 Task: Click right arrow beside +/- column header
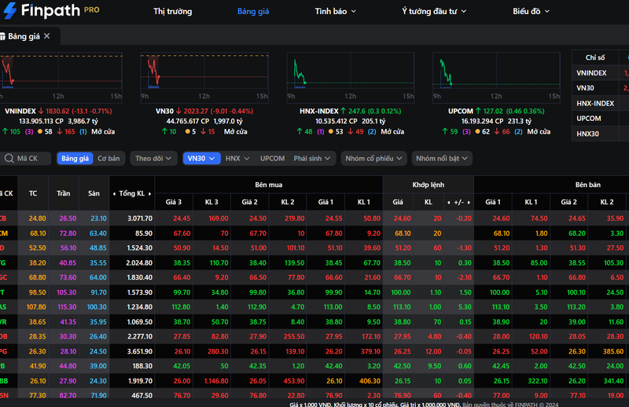coord(469,203)
